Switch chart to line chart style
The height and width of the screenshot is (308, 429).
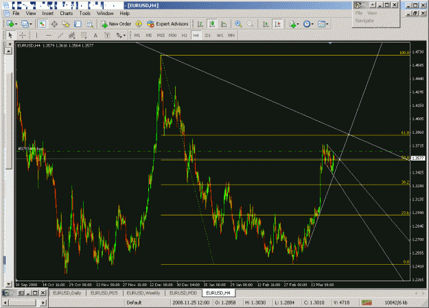224,24
